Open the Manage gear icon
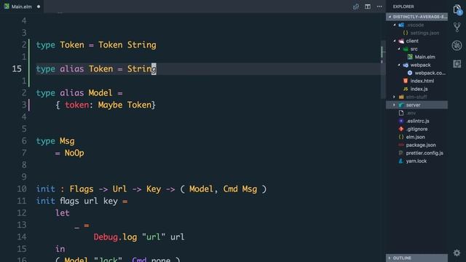The height and width of the screenshot is (262, 466). pos(457,253)
